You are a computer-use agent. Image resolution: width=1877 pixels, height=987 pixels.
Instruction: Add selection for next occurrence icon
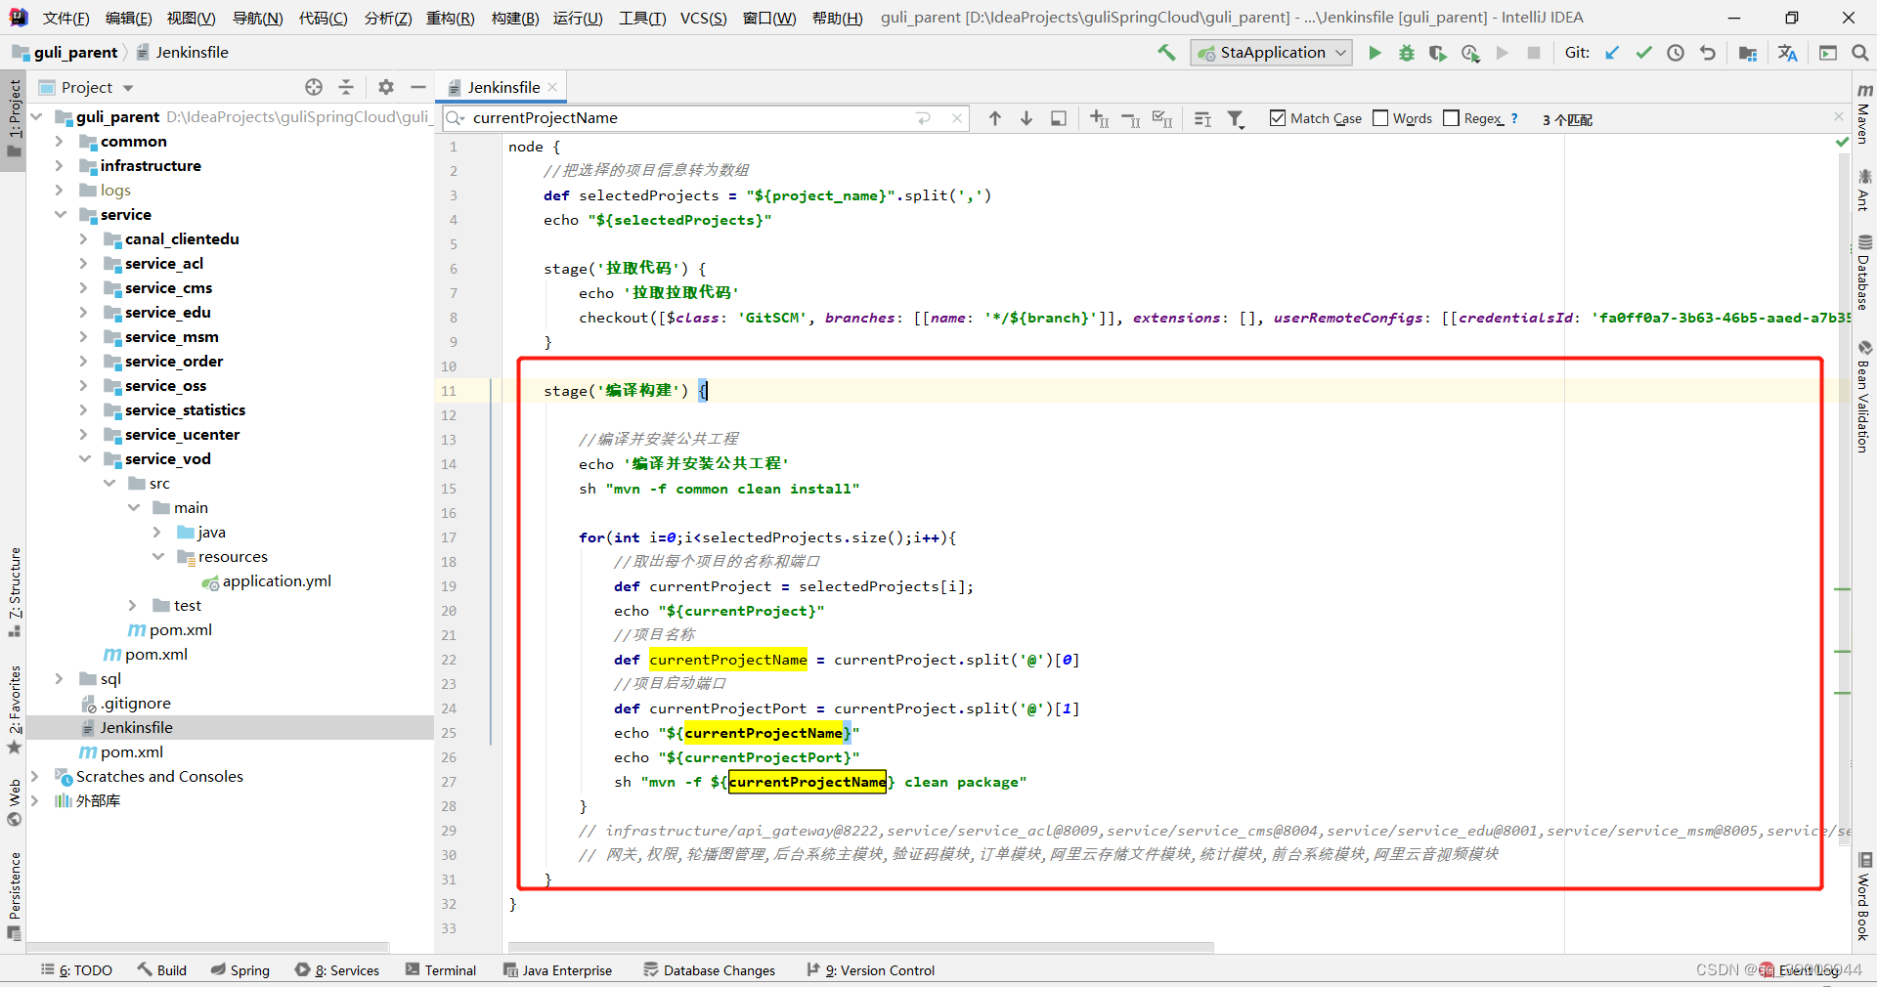(1099, 118)
